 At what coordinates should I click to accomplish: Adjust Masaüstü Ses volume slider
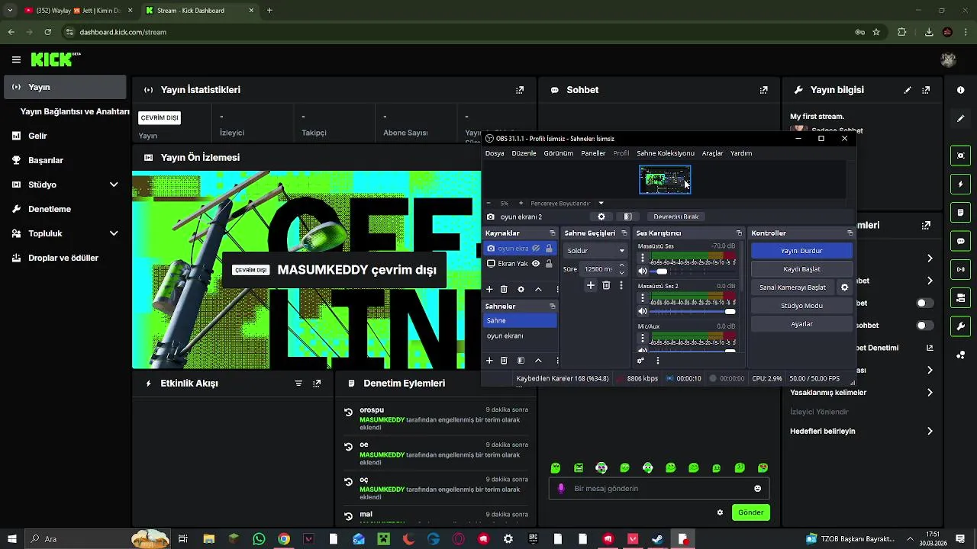pyautogui.click(x=692, y=271)
